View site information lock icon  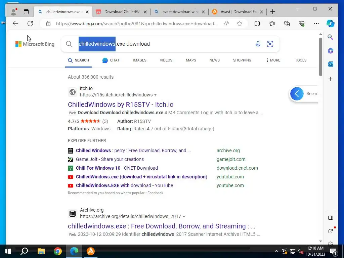click(48, 24)
